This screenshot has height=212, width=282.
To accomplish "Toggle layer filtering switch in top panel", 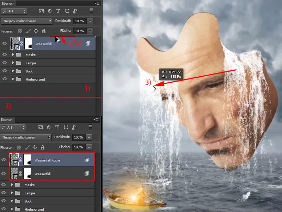I will (x=91, y=11).
